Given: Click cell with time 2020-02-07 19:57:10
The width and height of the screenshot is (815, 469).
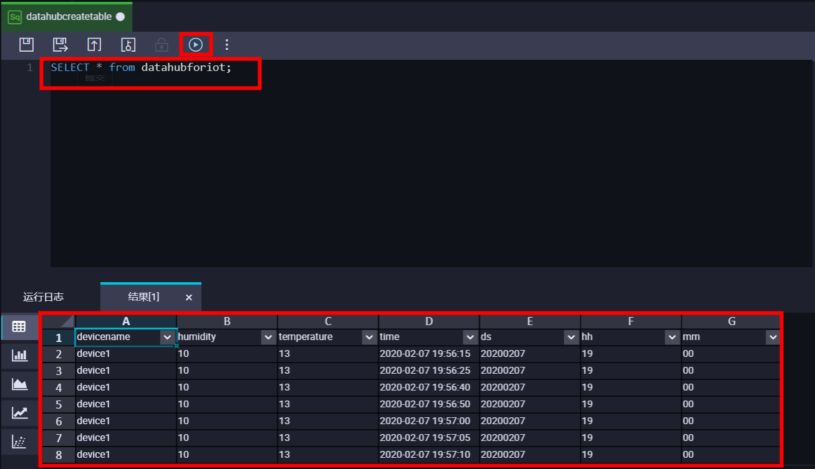Looking at the screenshot, I should [x=429, y=455].
